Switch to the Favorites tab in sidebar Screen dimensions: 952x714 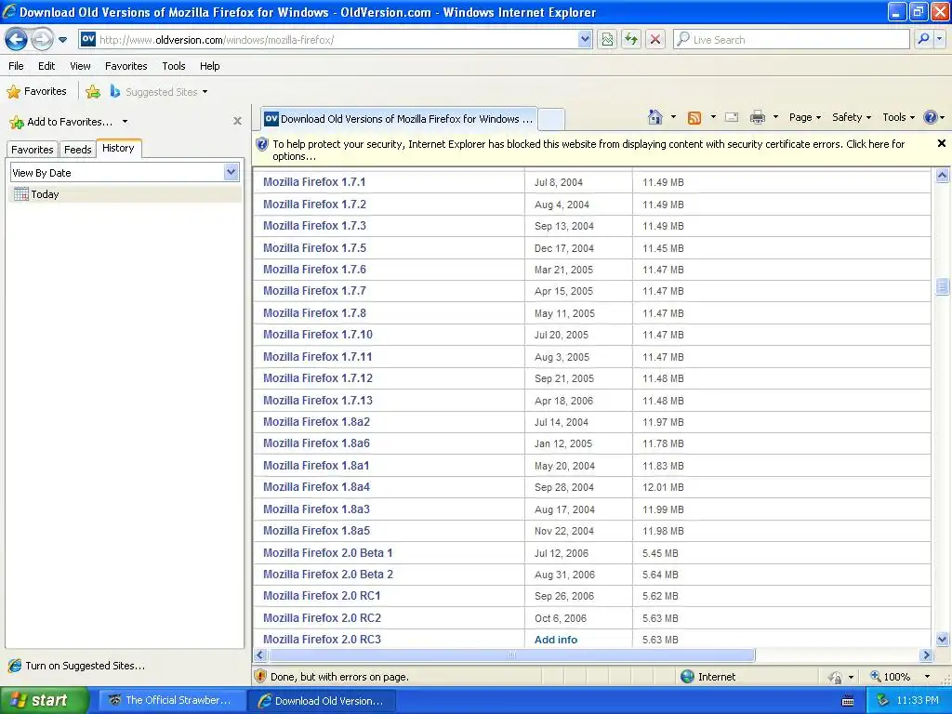click(33, 150)
